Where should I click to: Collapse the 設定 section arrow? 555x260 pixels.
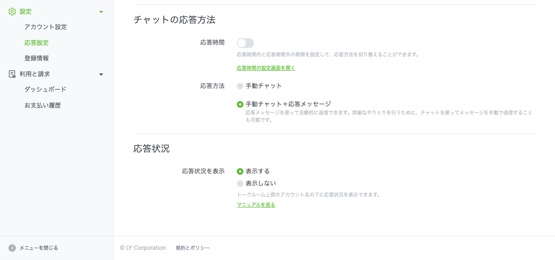[x=101, y=12]
